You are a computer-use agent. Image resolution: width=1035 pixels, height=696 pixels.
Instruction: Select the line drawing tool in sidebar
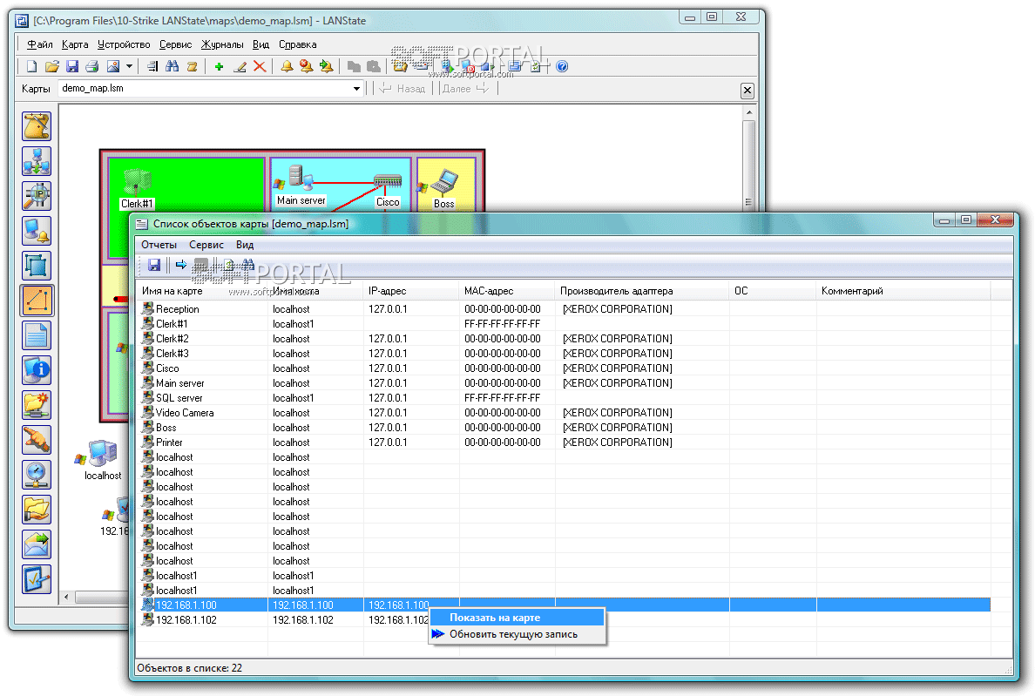click(x=37, y=301)
